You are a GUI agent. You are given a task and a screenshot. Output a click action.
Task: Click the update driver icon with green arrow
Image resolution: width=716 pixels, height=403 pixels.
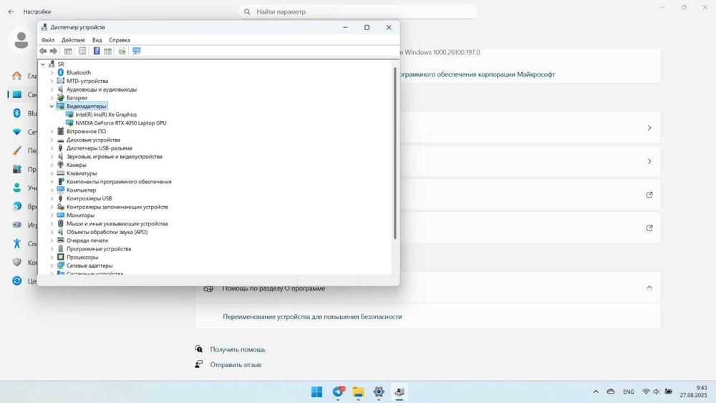122,51
